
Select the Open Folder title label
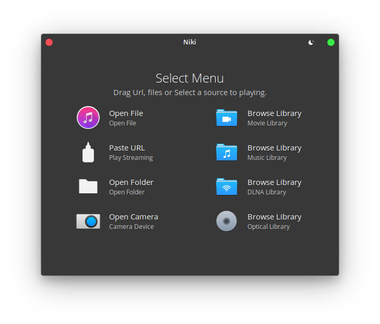point(131,182)
